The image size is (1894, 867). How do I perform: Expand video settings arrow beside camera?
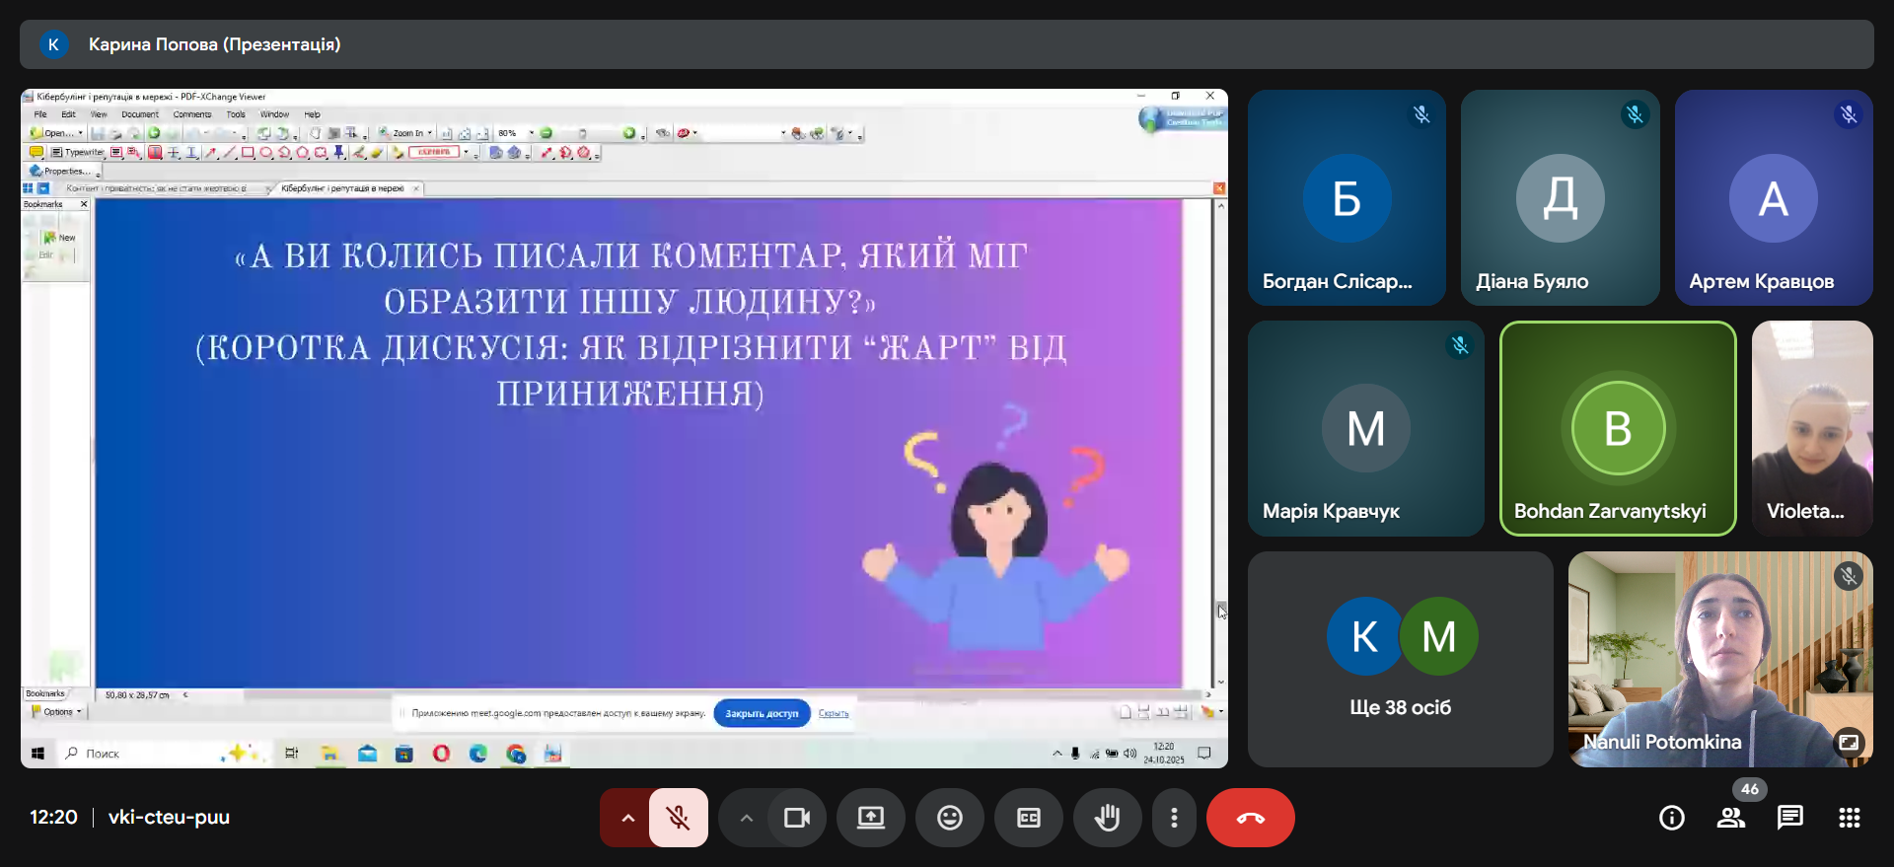point(746,818)
